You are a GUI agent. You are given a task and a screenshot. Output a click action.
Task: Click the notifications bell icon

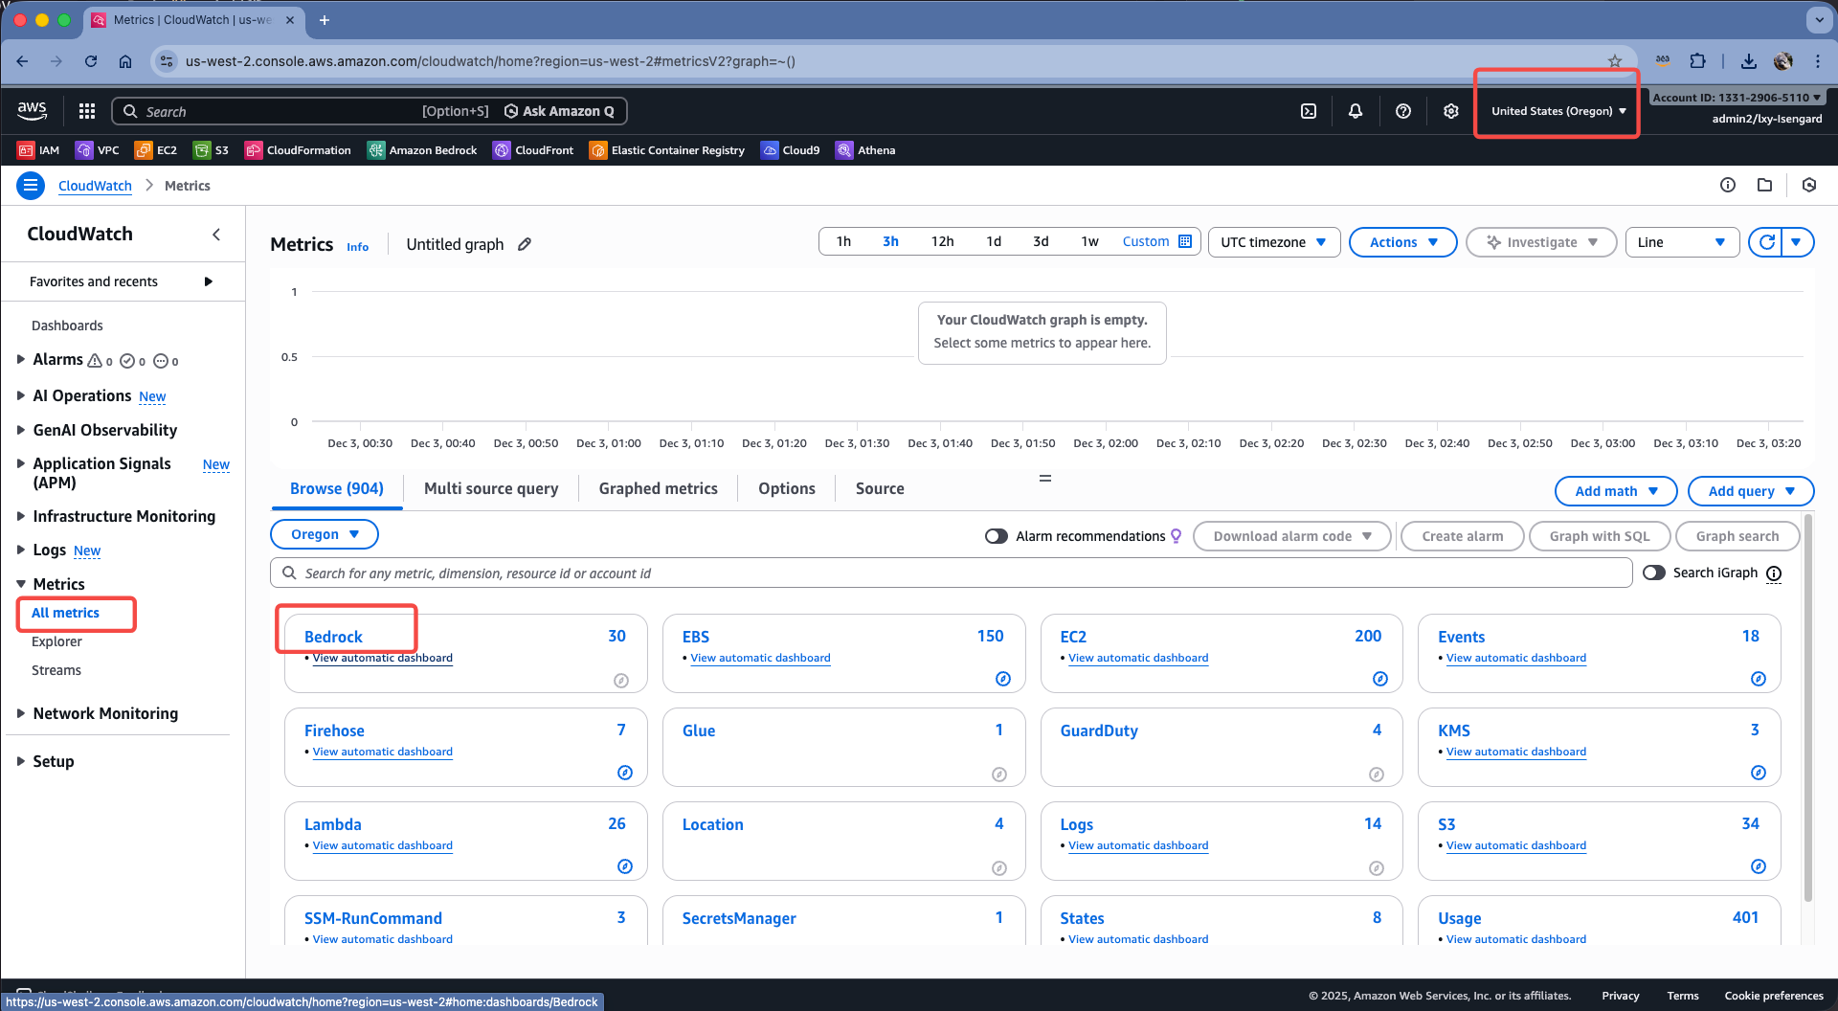pyautogui.click(x=1356, y=111)
